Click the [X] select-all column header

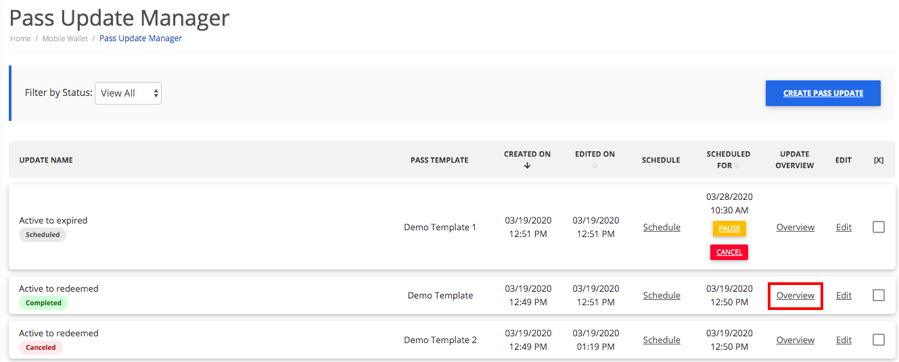pos(878,160)
